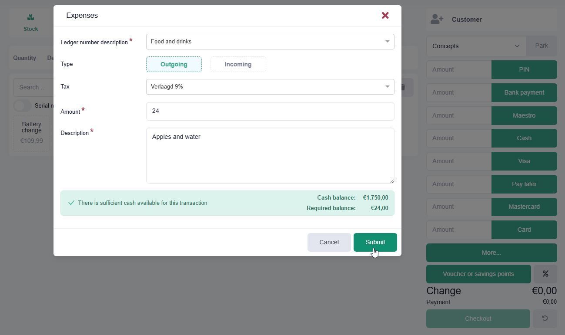The image size is (565, 335).
Task: Cancel the Expenses dialog
Action: coord(329,242)
